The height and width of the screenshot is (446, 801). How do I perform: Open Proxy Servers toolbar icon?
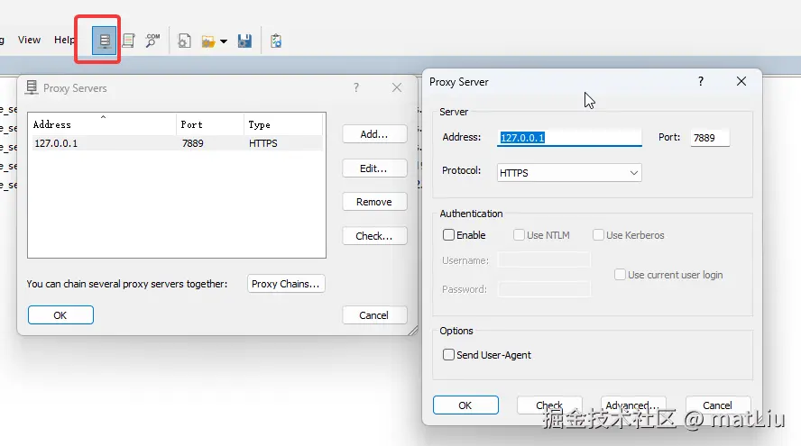click(x=105, y=41)
